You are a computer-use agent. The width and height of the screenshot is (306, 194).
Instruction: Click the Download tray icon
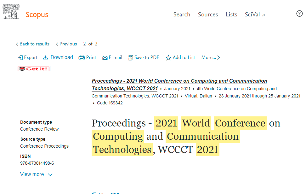45,57
